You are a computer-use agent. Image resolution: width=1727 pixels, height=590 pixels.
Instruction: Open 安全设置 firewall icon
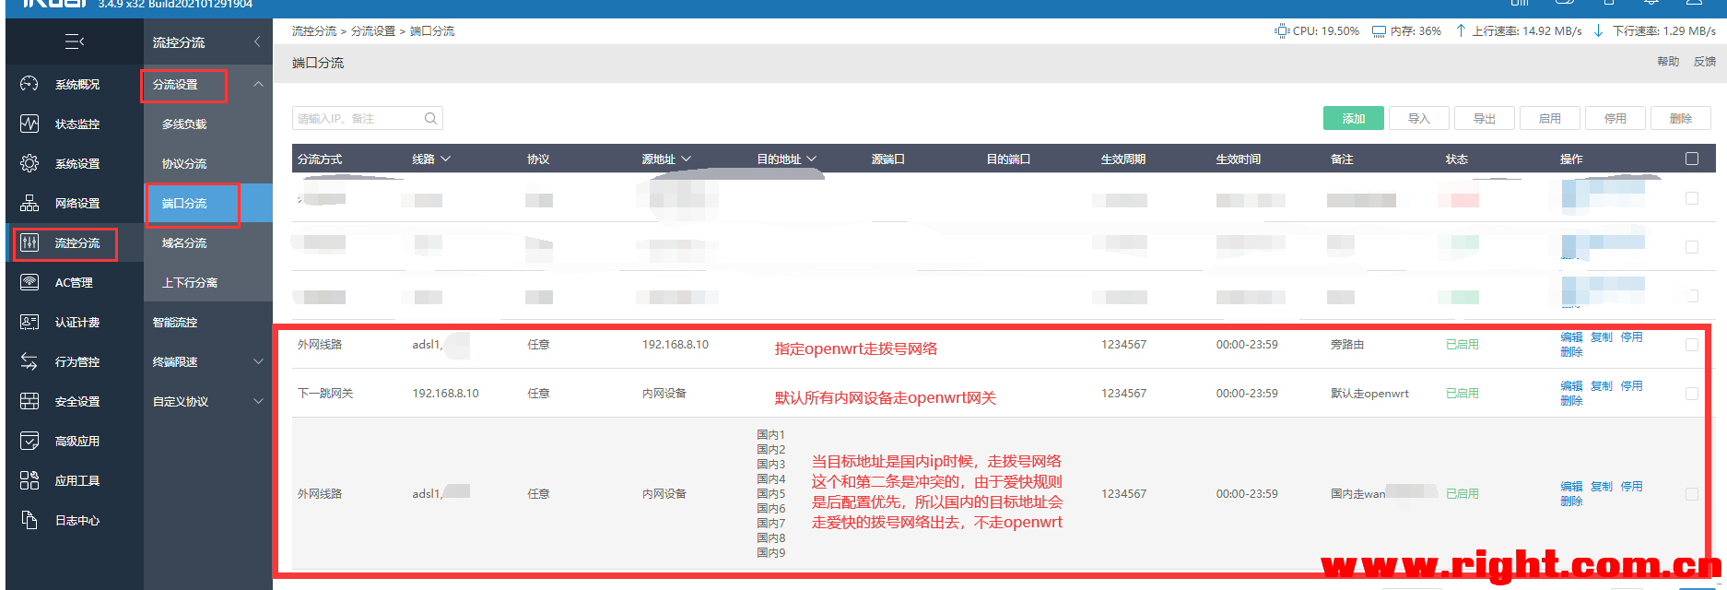pyautogui.click(x=29, y=401)
